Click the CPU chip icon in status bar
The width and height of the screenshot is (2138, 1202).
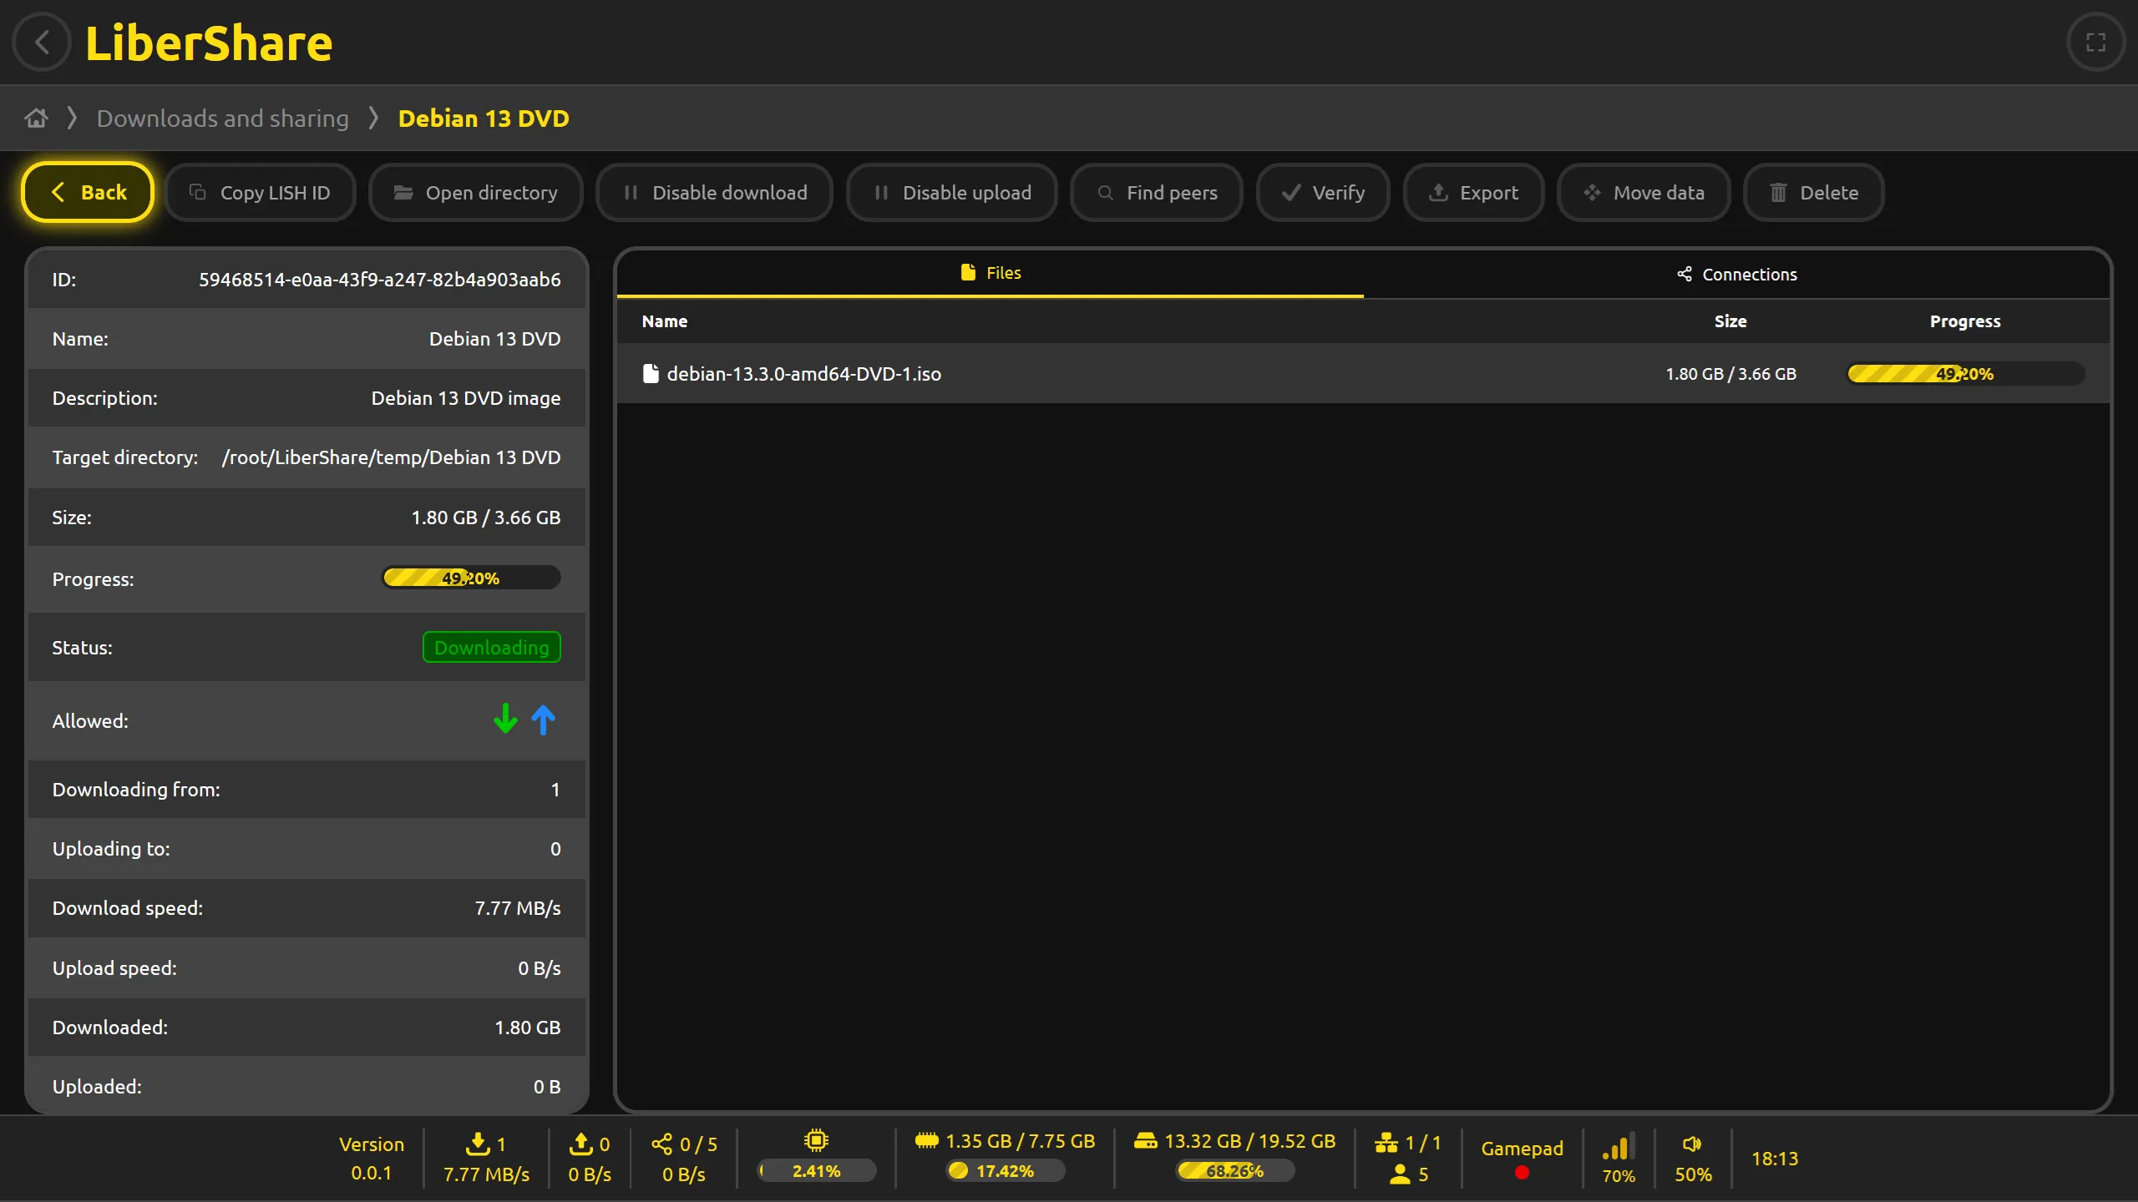(x=816, y=1140)
